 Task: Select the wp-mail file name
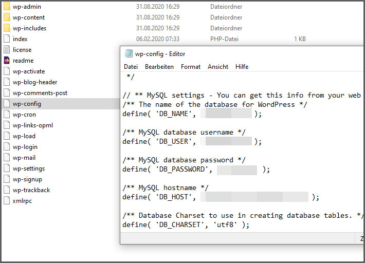coord(24,158)
